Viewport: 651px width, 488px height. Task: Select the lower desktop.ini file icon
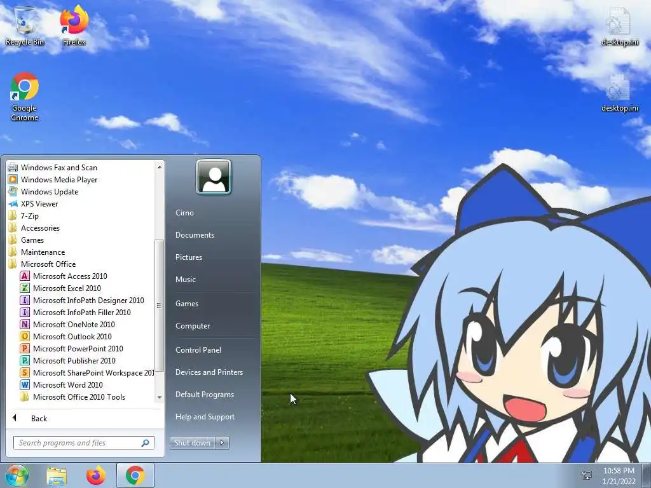point(619,93)
